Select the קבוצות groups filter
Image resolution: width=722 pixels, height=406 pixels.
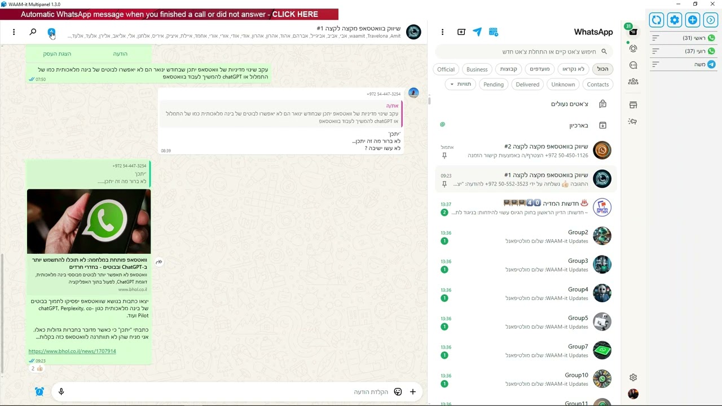pos(508,69)
